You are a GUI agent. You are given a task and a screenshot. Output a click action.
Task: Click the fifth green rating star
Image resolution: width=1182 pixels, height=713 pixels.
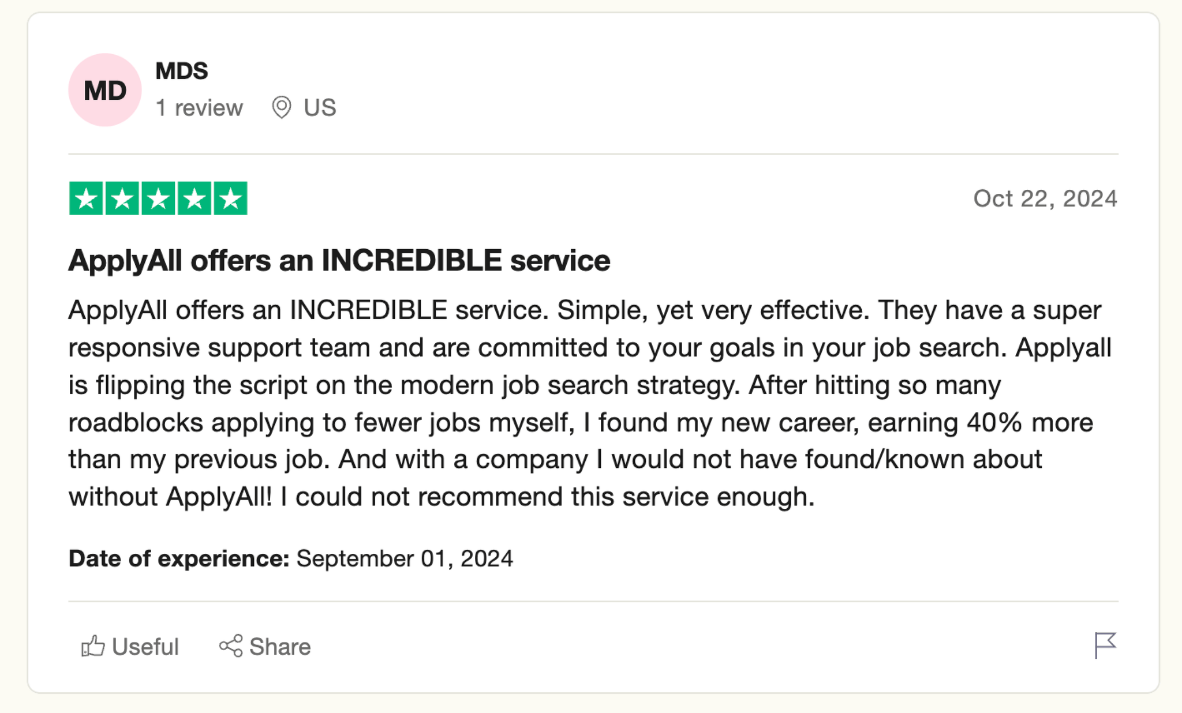(x=231, y=198)
